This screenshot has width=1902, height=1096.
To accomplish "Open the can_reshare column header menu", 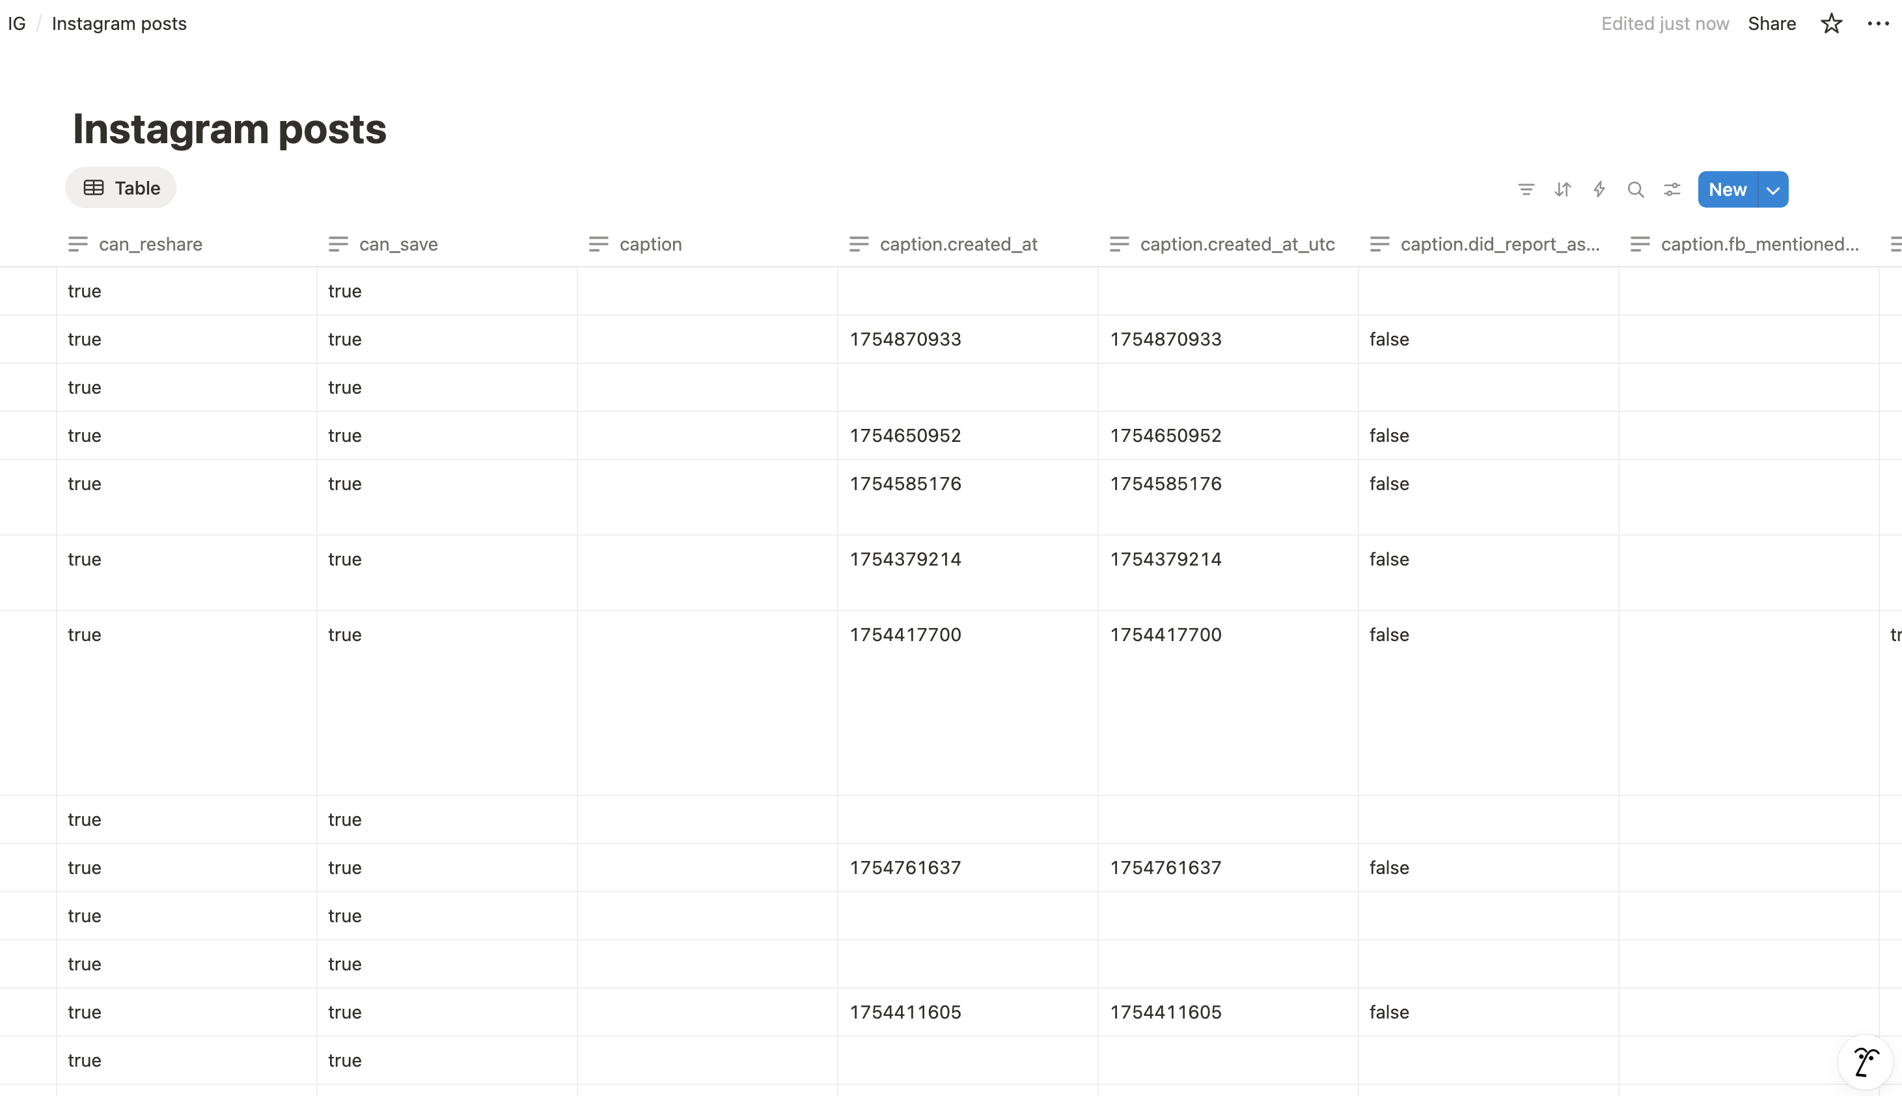I will pyautogui.click(x=187, y=244).
